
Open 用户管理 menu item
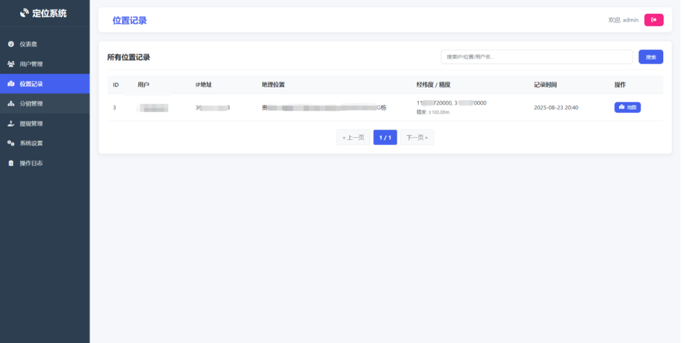[x=45, y=64]
